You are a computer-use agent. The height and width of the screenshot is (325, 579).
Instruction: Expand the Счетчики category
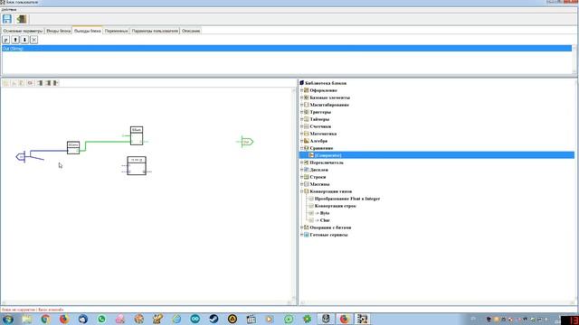click(x=301, y=126)
